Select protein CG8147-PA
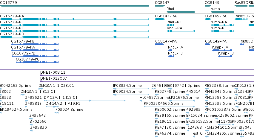Screen dimensions: 254x138 (160, 44)
